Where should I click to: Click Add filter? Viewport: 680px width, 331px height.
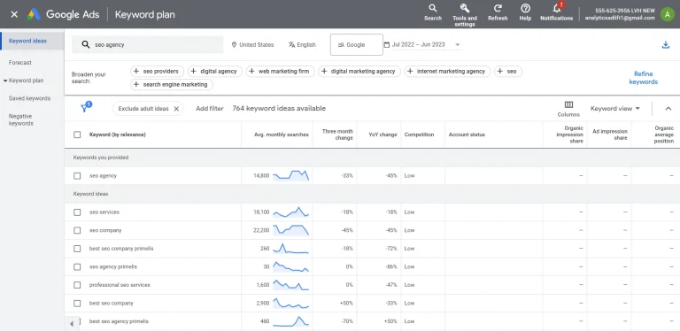coord(210,109)
